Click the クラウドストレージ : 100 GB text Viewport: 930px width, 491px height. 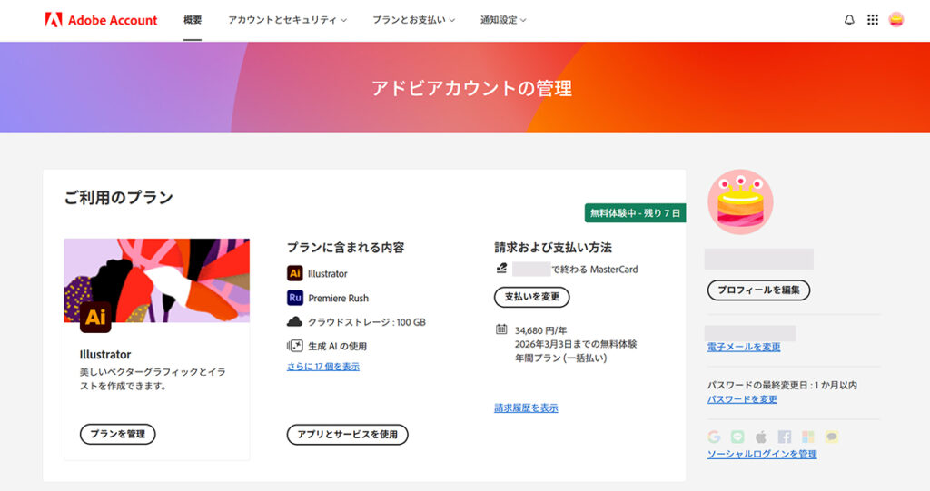(367, 322)
